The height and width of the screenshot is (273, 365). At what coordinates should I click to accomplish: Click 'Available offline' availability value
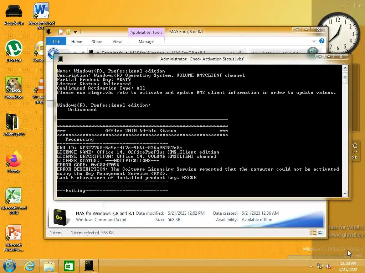point(257,220)
